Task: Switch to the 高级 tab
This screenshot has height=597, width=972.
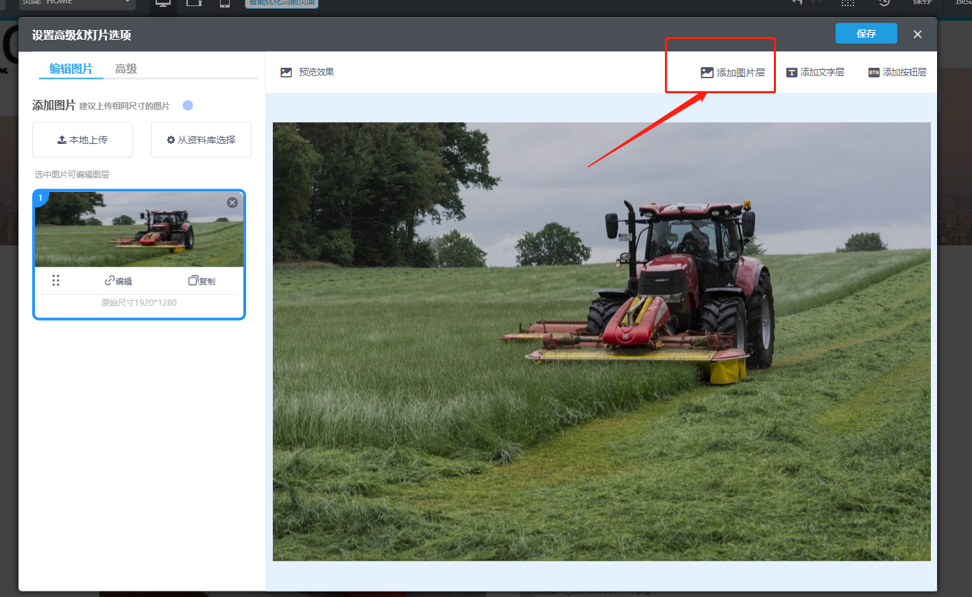Action: (126, 69)
